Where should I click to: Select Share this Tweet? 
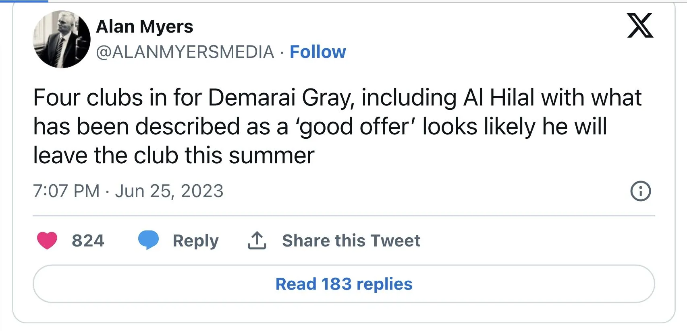(351, 241)
